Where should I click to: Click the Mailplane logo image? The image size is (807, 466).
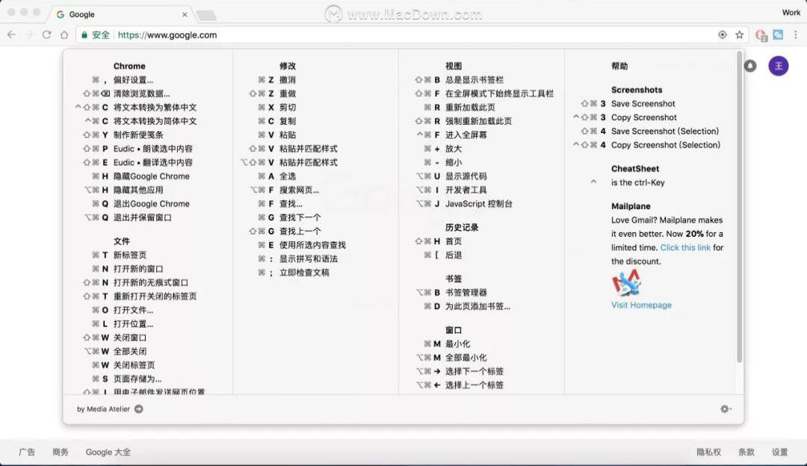[x=626, y=282]
